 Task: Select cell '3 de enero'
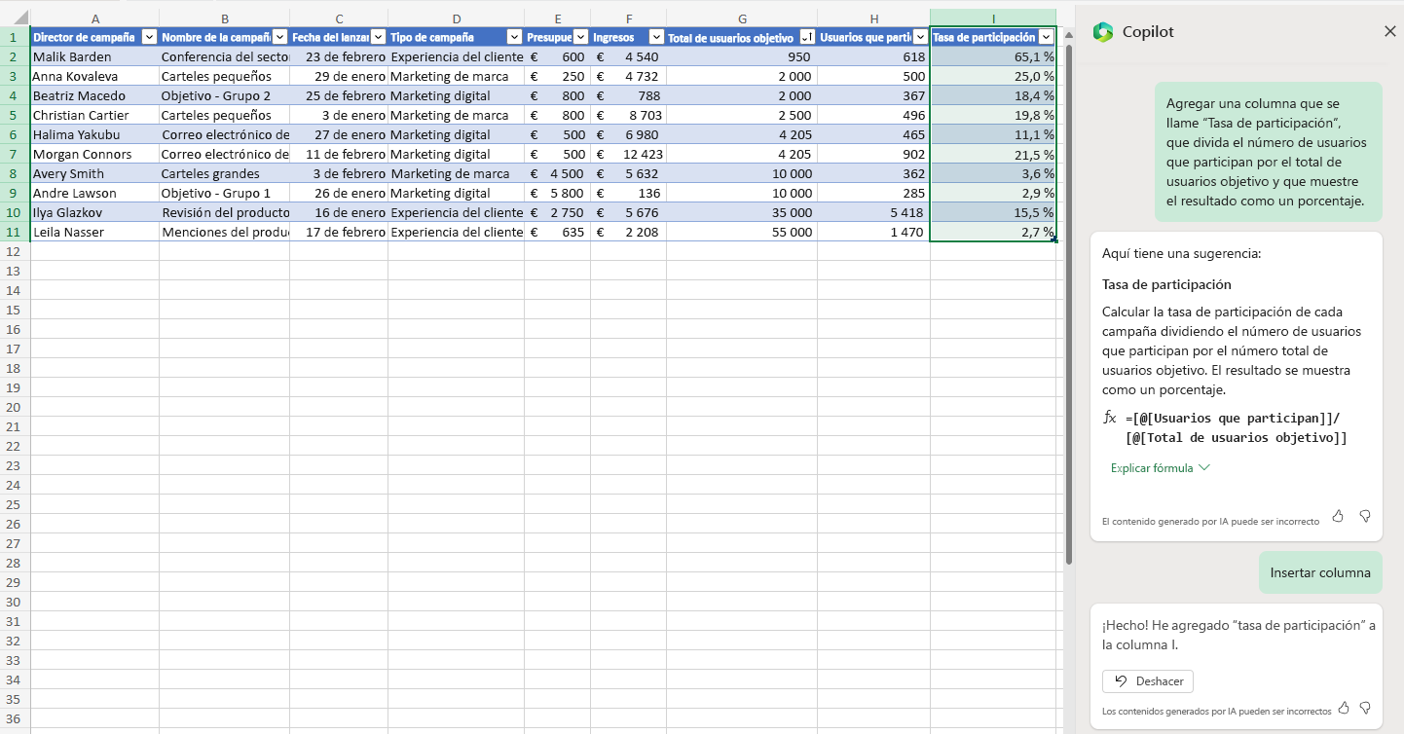(x=339, y=115)
